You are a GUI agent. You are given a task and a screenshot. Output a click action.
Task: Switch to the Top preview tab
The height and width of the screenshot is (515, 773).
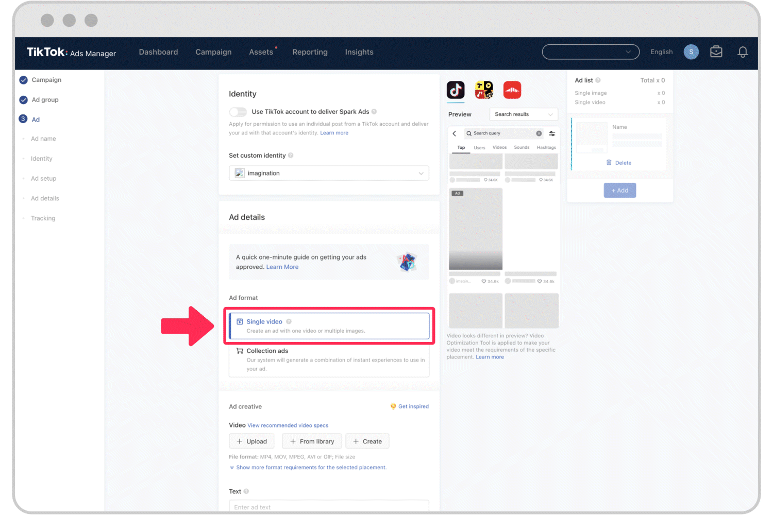461,148
